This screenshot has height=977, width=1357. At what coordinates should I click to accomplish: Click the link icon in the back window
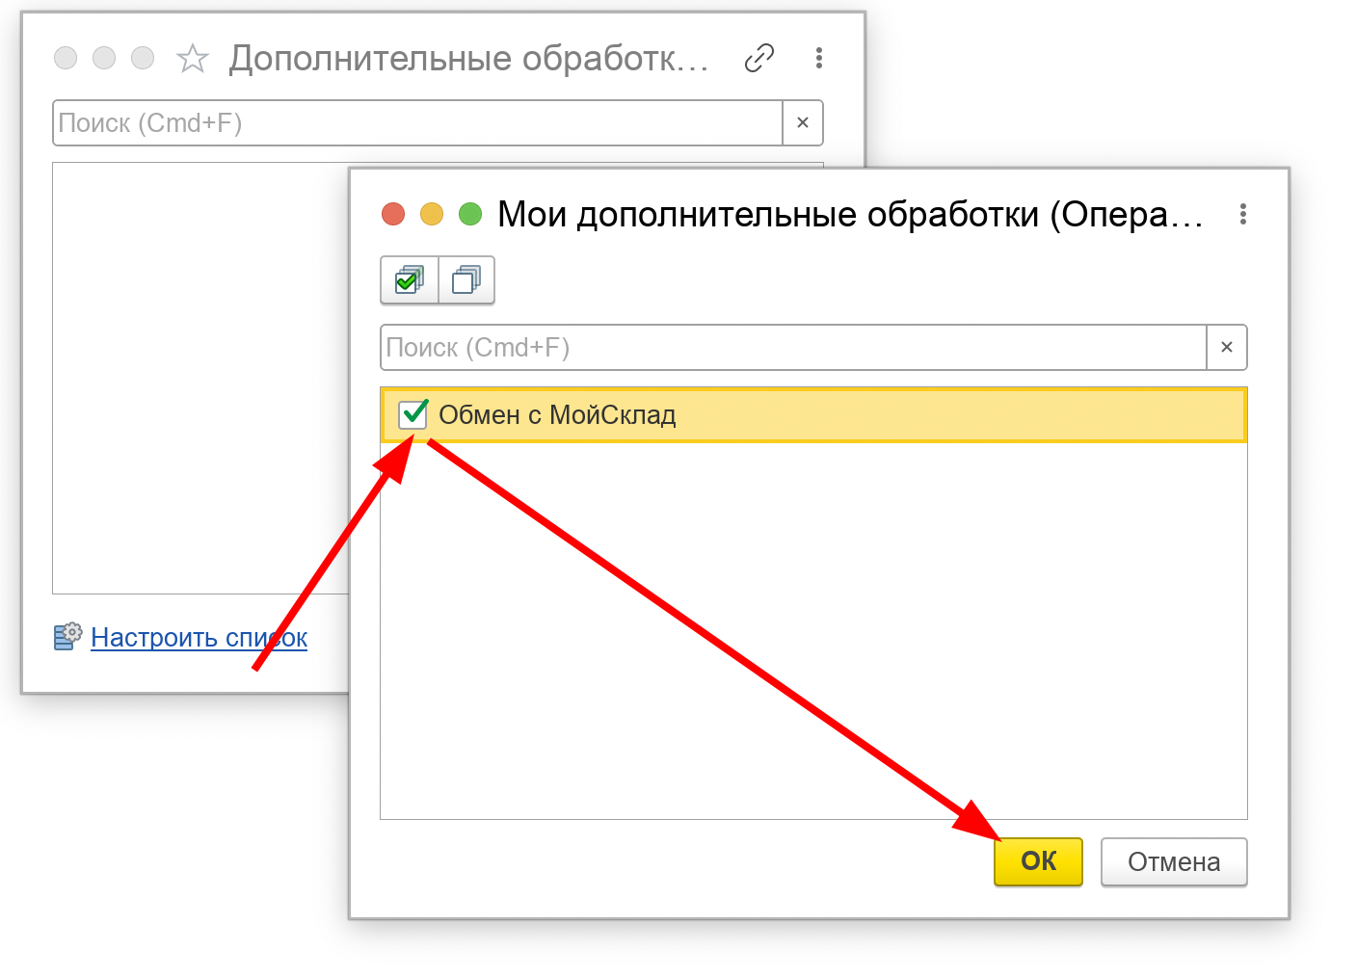tap(759, 58)
